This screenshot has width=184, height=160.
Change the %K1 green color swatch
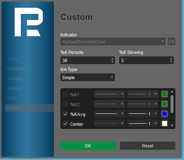click(164, 94)
